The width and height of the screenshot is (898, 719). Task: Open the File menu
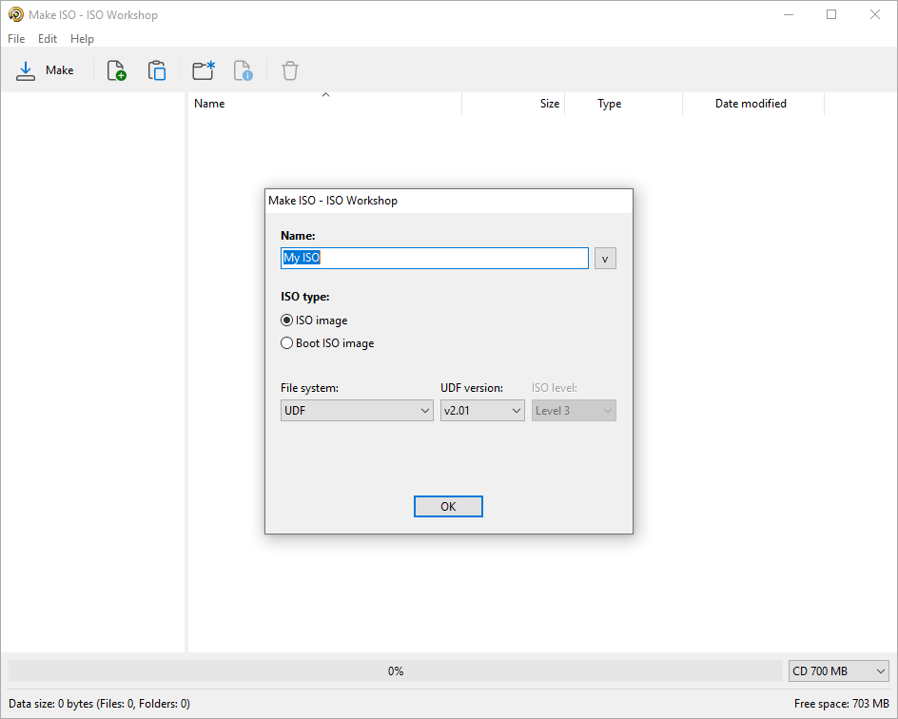[x=15, y=38]
